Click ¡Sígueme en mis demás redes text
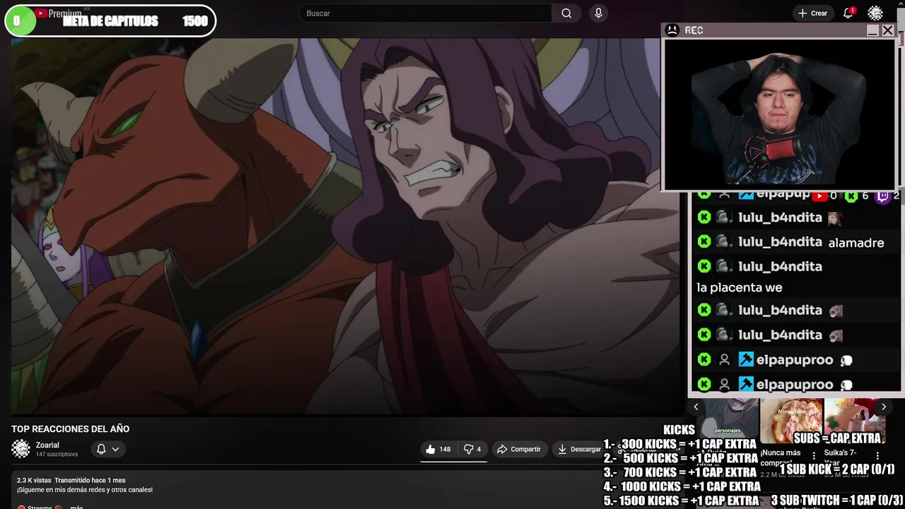 click(85, 490)
